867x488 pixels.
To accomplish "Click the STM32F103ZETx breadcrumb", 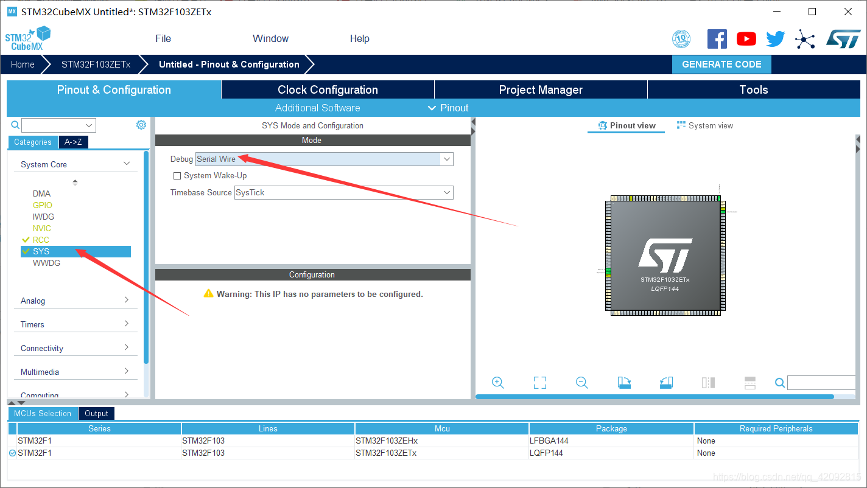I will click(x=96, y=64).
